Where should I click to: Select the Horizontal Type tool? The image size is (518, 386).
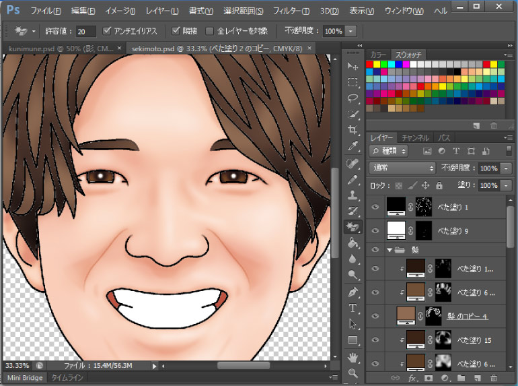353,308
